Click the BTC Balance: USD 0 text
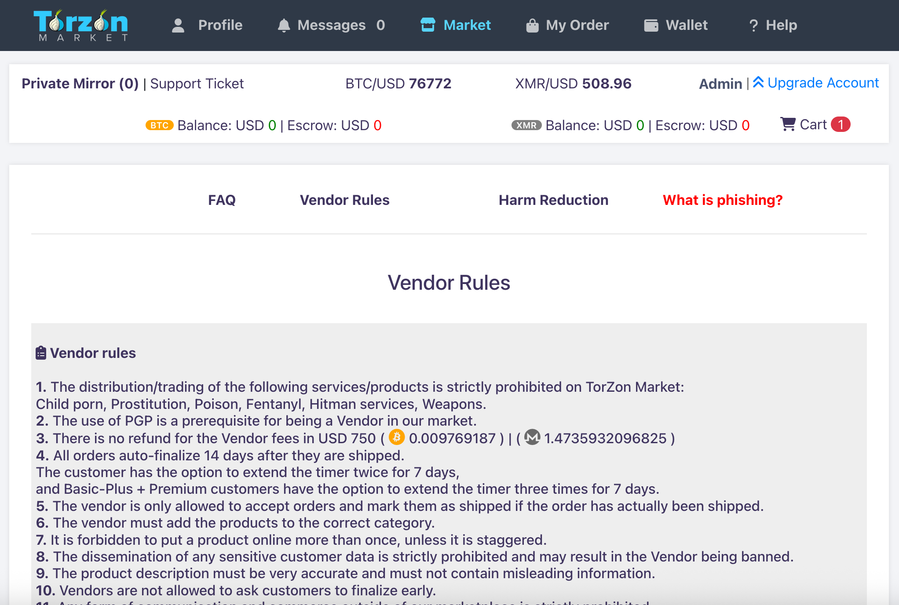Image resolution: width=899 pixels, height=605 pixels. coord(227,125)
